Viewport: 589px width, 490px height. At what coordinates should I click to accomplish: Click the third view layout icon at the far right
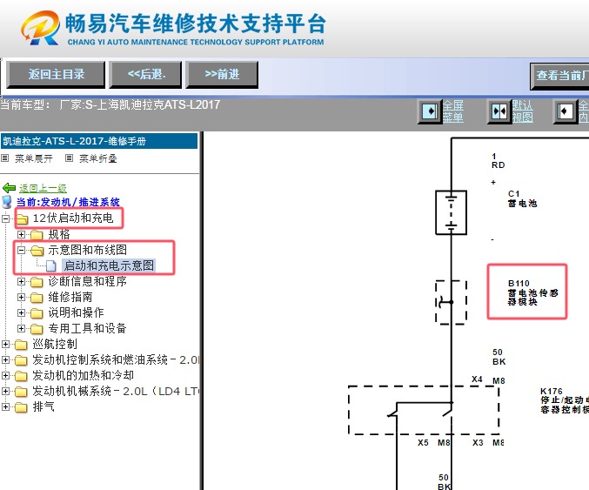point(566,111)
